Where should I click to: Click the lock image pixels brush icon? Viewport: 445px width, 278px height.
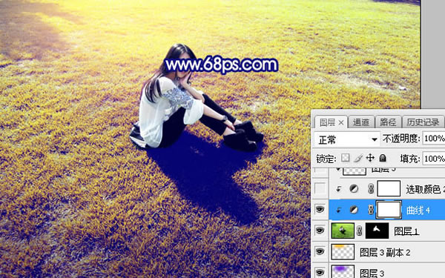click(x=358, y=158)
